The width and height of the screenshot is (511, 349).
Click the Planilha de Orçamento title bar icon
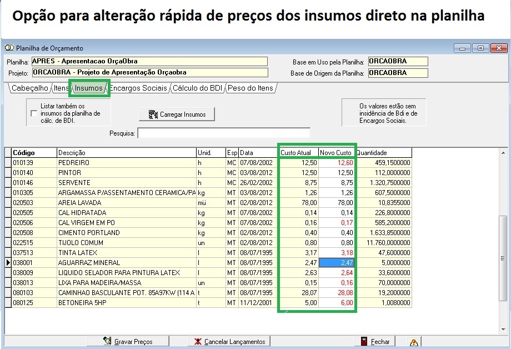9,48
